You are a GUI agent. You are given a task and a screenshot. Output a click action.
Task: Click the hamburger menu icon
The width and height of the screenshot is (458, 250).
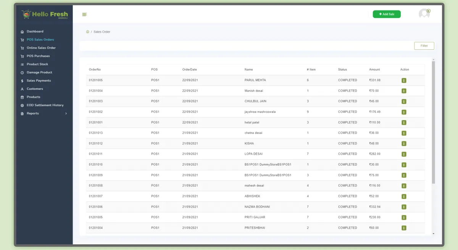coord(84,14)
